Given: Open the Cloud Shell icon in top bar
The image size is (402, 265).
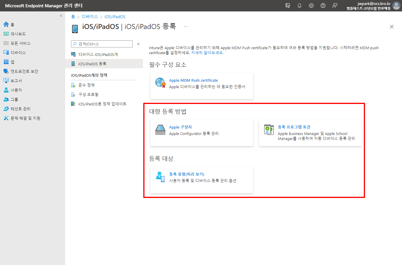Looking at the screenshot, I should coord(288,6).
